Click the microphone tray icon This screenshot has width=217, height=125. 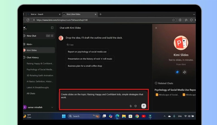pos(174,116)
